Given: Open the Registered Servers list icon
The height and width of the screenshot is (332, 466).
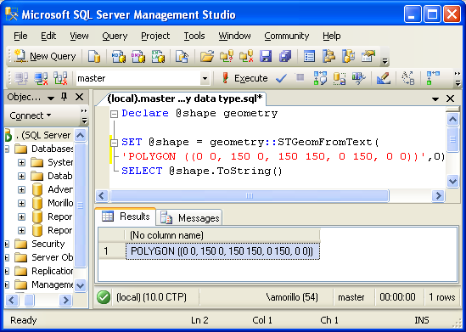Looking at the screenshot, I should click(309, 56).
